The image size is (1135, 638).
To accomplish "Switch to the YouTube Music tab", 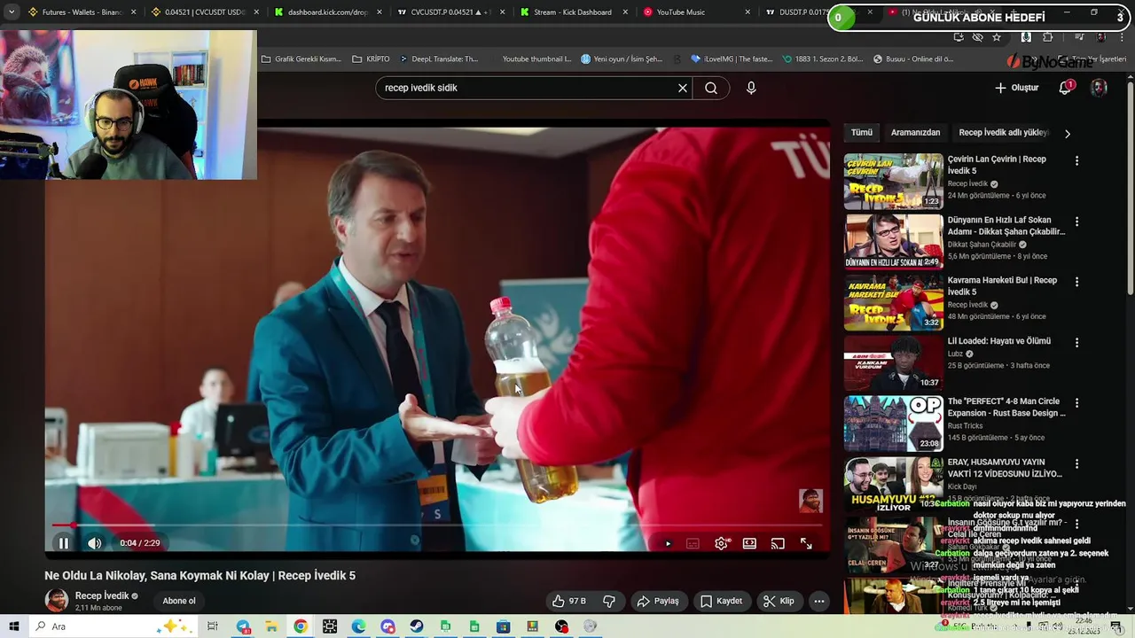I will tap(696, 12).
